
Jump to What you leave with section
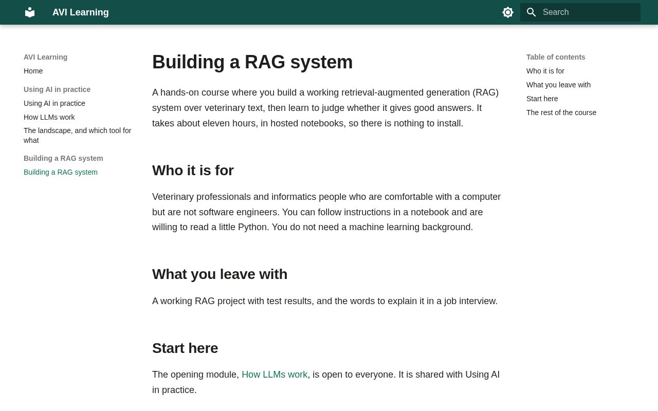tap(559, 85)
